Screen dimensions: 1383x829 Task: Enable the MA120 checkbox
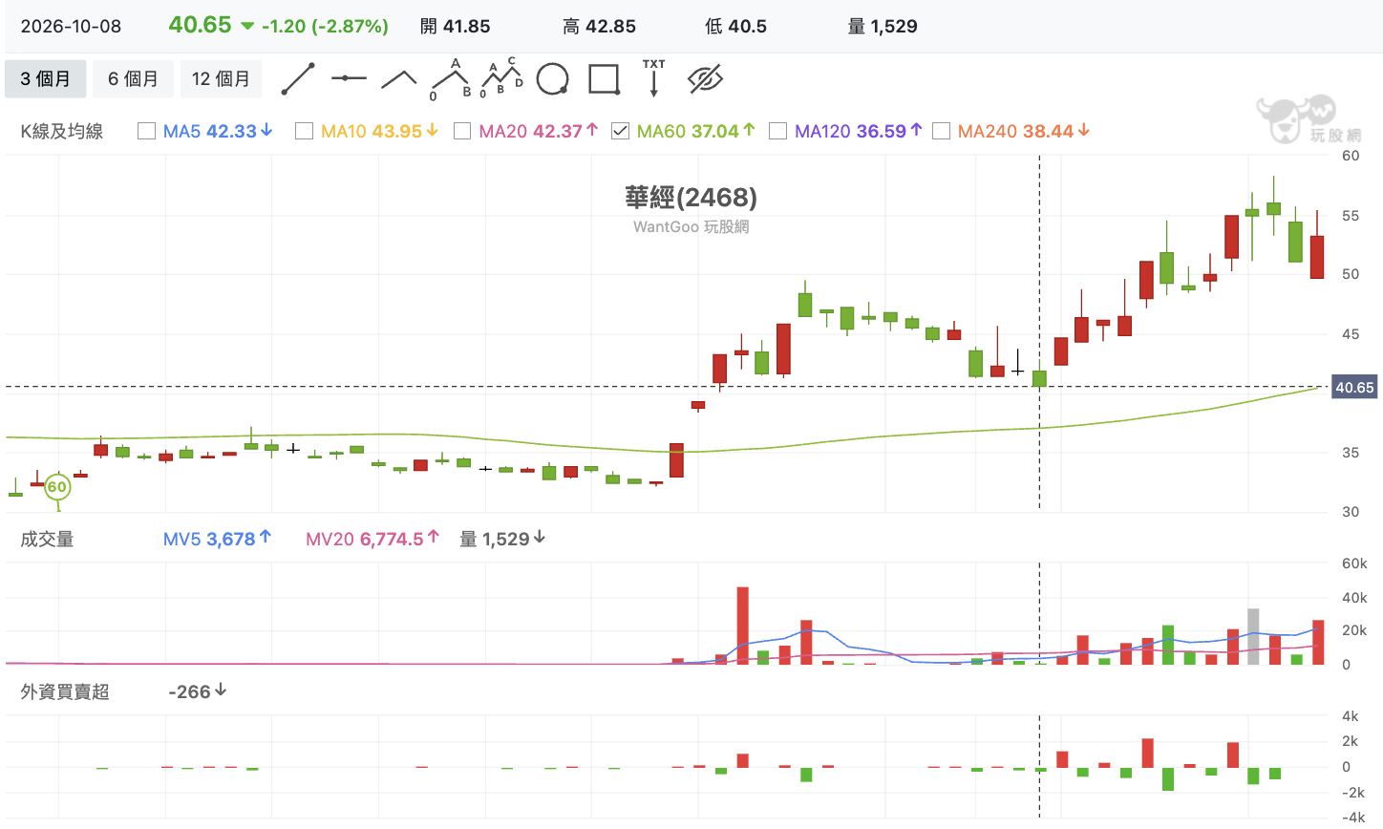(x=777, y=131)
